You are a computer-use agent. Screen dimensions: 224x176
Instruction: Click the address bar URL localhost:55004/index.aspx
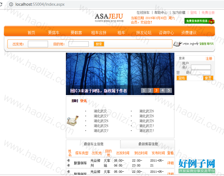(x=40, y=4)
